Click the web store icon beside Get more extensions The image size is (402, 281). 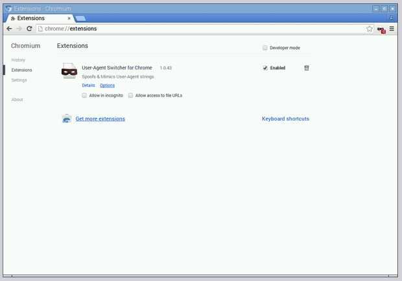[x=67, y=118]
